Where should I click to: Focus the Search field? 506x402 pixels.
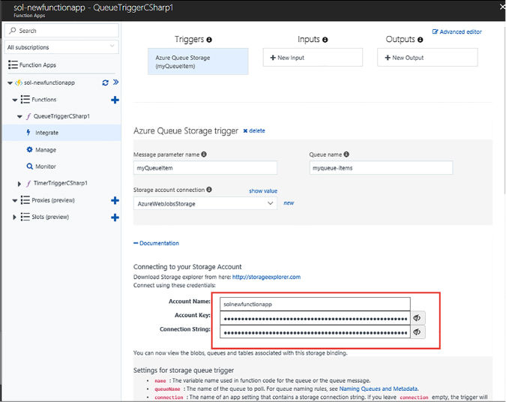61,30
